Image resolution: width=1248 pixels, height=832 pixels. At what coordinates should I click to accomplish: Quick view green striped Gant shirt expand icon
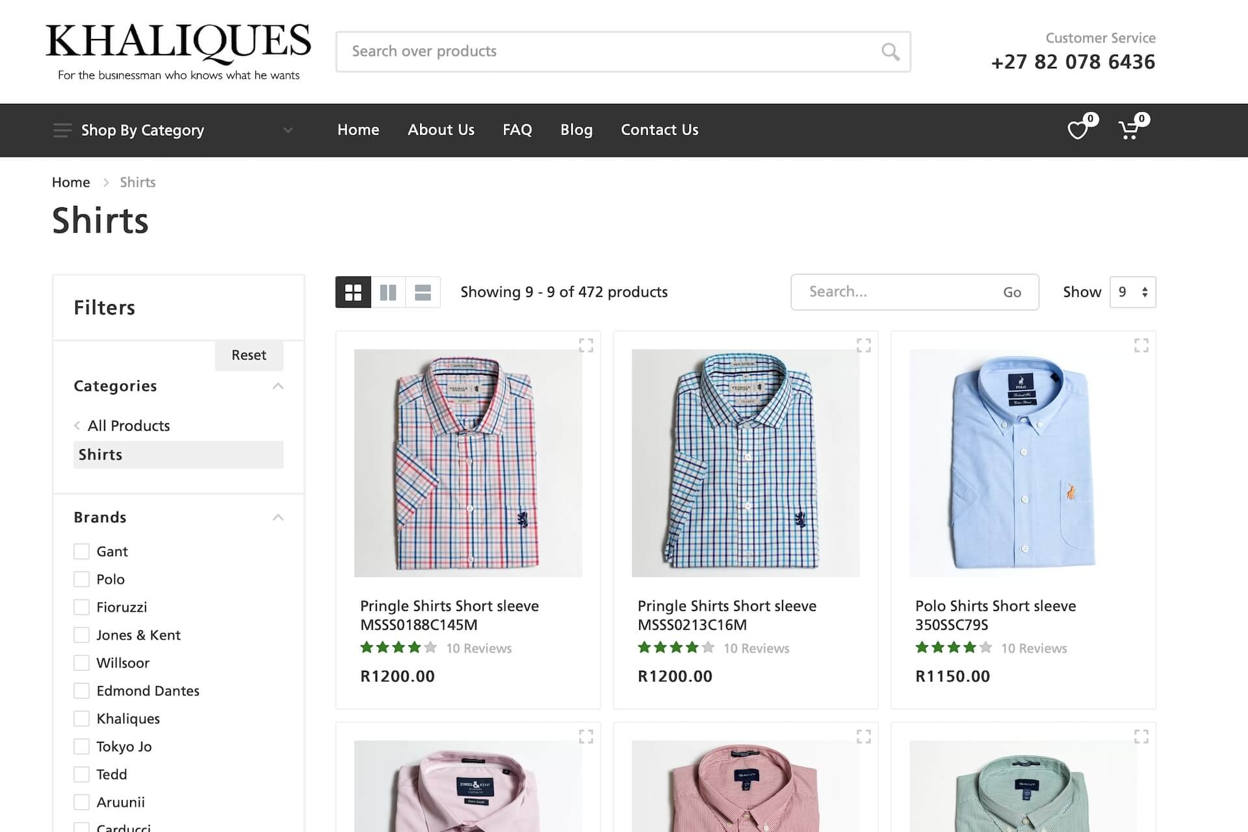click(1141, 736)
